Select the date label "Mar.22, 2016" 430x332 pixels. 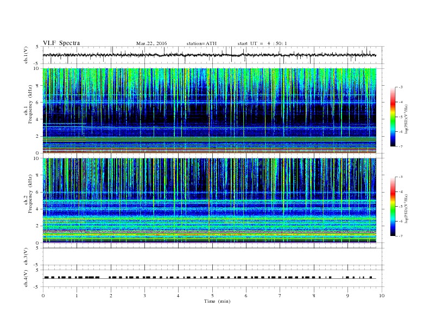pos(151,43)
